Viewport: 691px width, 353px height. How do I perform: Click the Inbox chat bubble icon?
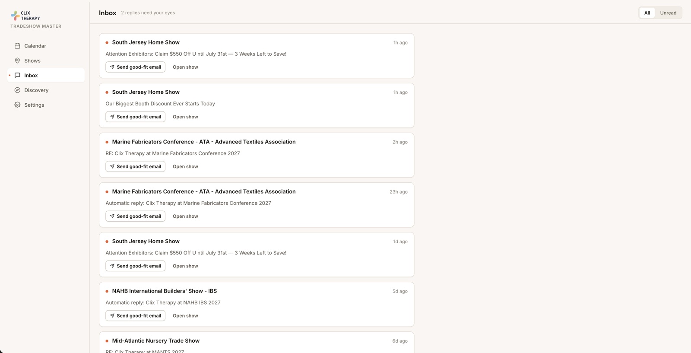pyautogui.click(x=17, y=75)
